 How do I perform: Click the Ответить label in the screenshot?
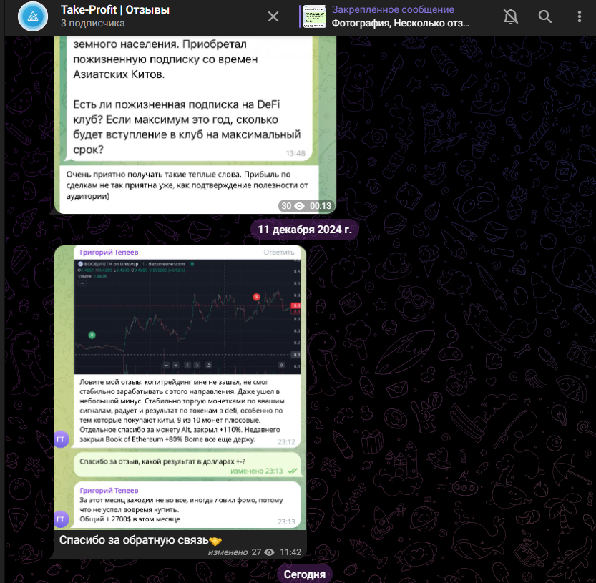[278, 252]
